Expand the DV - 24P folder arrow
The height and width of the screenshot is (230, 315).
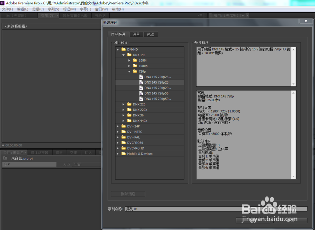[118, 126]
